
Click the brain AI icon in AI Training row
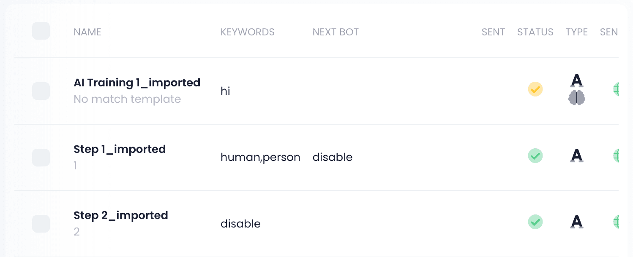576,98
